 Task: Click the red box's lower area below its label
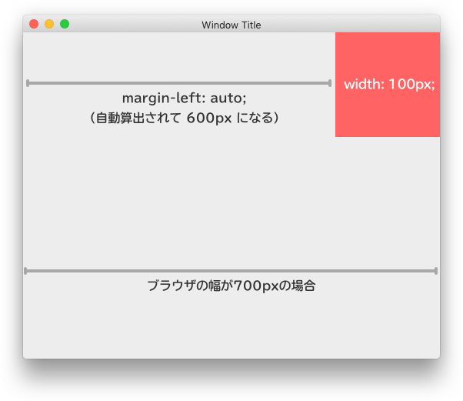[x=388, y=115]
